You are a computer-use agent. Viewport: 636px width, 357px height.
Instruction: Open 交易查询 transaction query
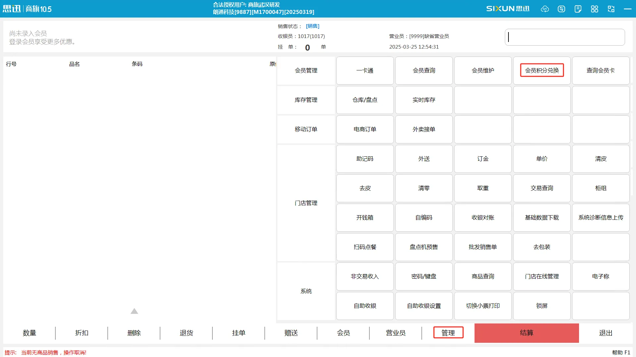542,188
